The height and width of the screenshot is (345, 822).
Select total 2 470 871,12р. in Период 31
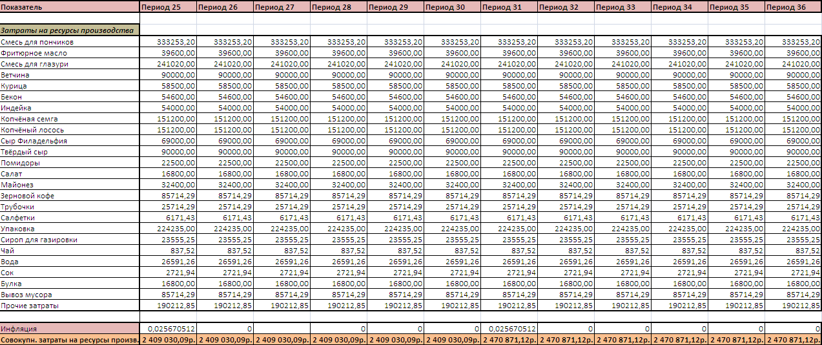pos(509,340)
